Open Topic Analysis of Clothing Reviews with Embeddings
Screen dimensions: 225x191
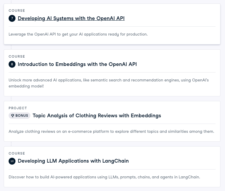point(97,116)
